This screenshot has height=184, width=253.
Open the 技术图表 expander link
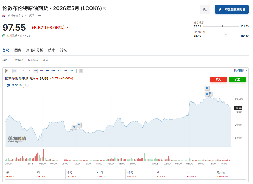[240, 71]
